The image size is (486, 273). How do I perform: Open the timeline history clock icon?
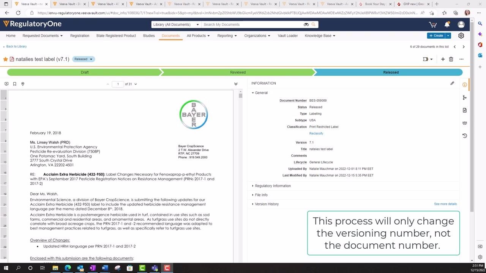[465, 136]
